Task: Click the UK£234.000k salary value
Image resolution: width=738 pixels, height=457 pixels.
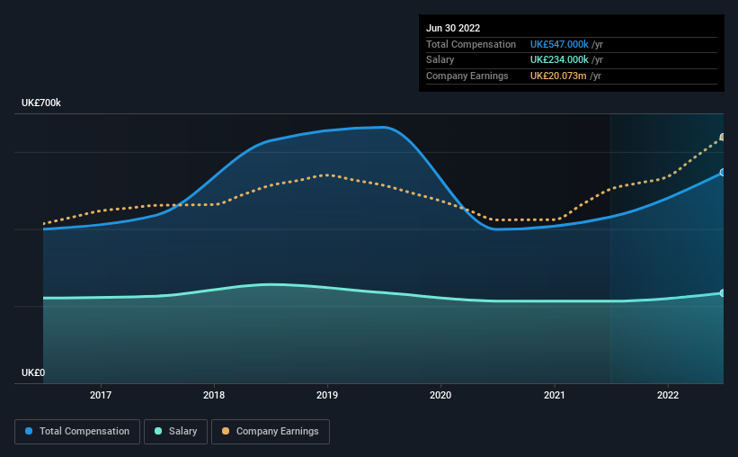Action: point(559,60)
